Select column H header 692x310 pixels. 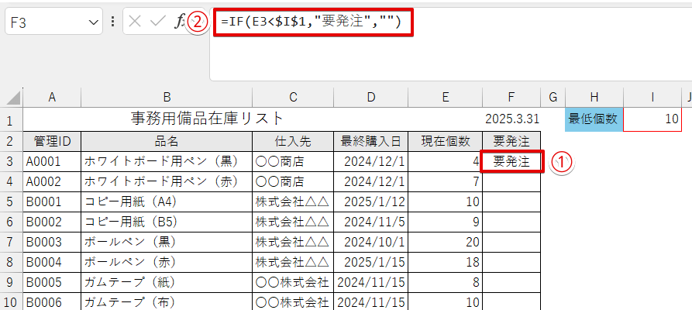[x=594, y=97]
